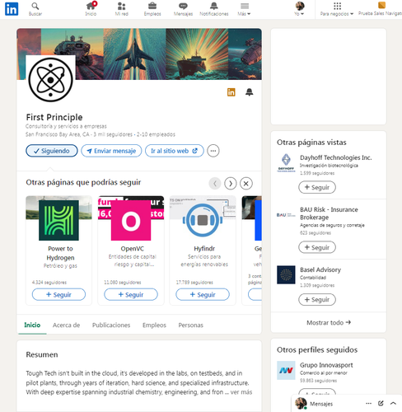Toggle the Siguiendo follow button
The width and height of the screenshot is (402, 412).
pyautogui.click(x=52, y=151)
